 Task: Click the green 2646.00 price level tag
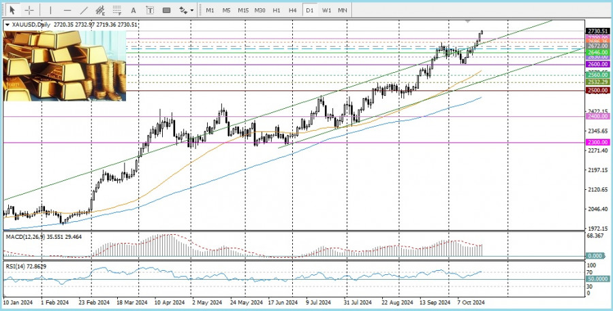598,52
